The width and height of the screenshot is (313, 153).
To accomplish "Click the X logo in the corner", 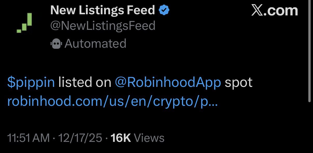I will pyautogui.click(x=257, y=11).
